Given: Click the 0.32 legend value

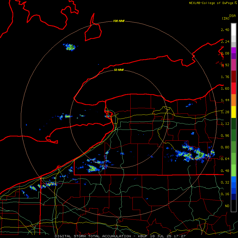Looking at the screenshot, I should click(225, 182).
